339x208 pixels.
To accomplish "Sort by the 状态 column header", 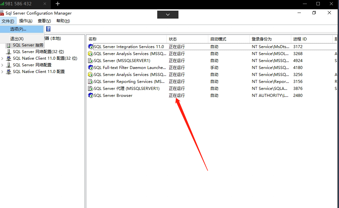I will coord(187,39).
